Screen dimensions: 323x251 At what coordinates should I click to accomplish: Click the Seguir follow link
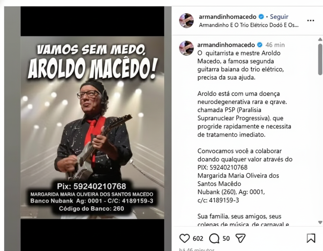[279, 17]
